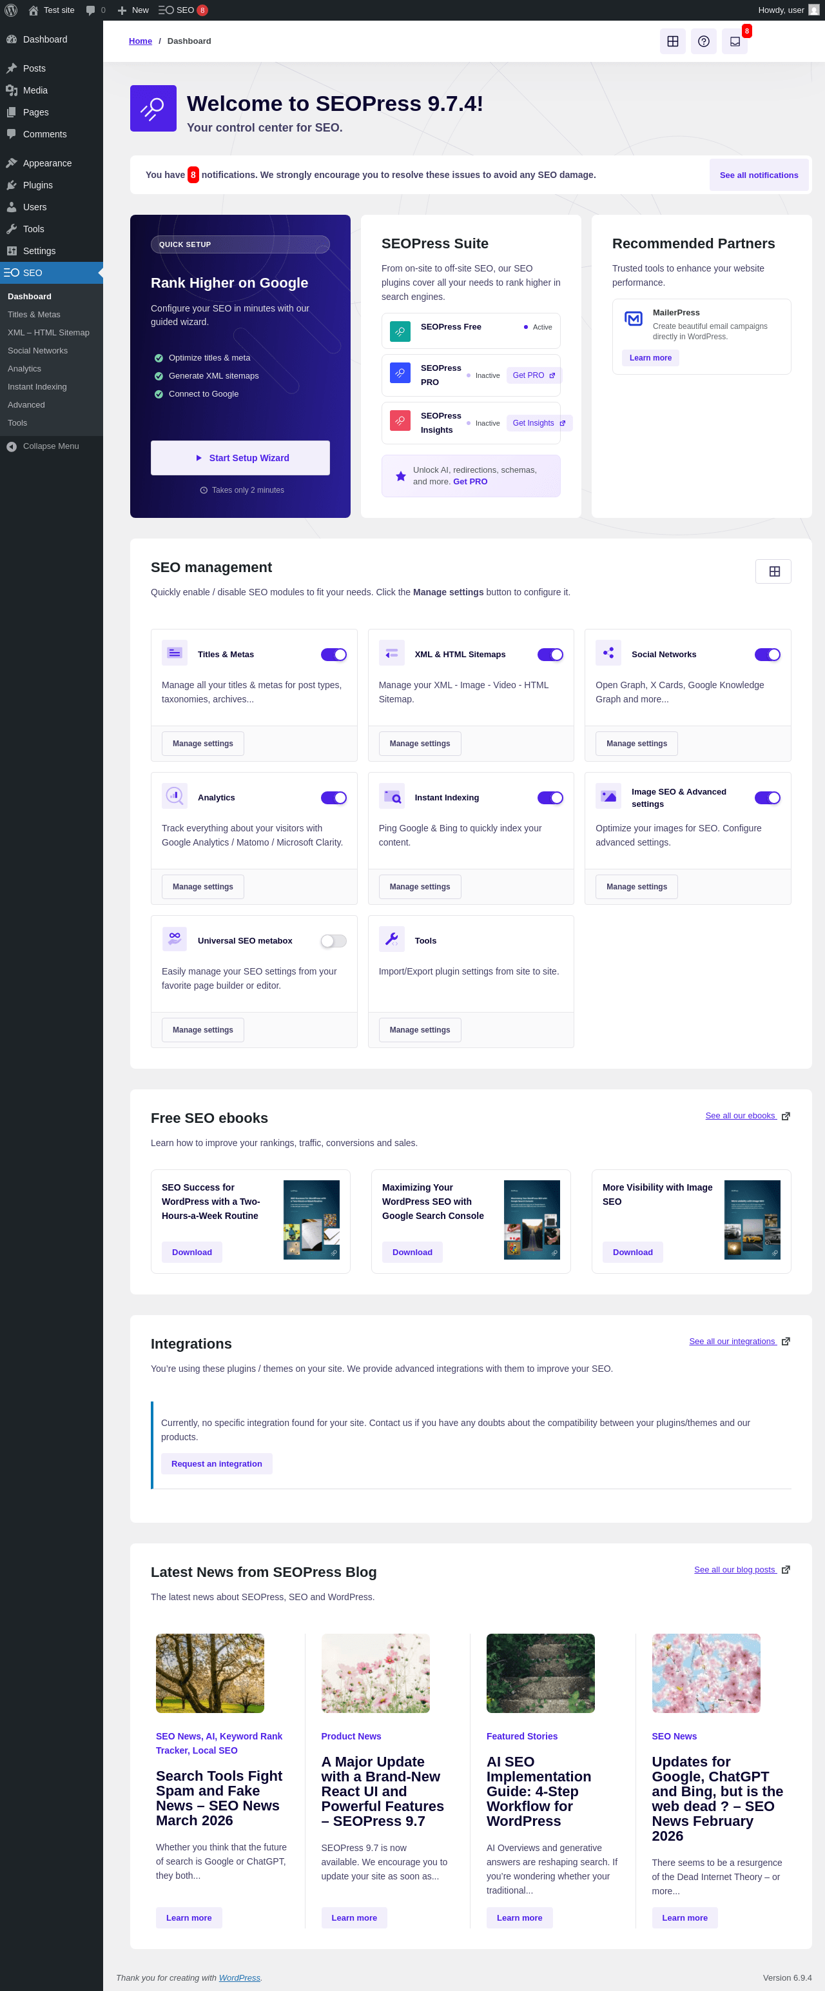The image size is (825, 1991).
Task: Click the red 8 badge on the notifications inbox
Action: [x=747, y=31]
